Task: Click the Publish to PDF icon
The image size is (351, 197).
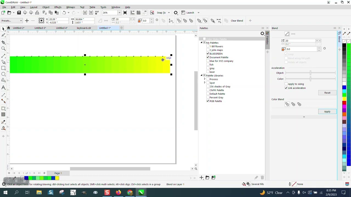Action: [97, 13]
